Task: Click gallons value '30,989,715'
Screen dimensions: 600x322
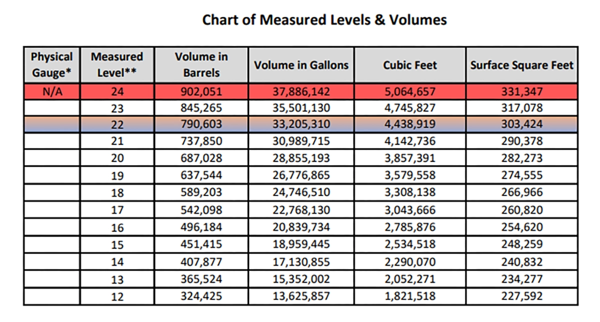Action: click(x=301, y=141)
